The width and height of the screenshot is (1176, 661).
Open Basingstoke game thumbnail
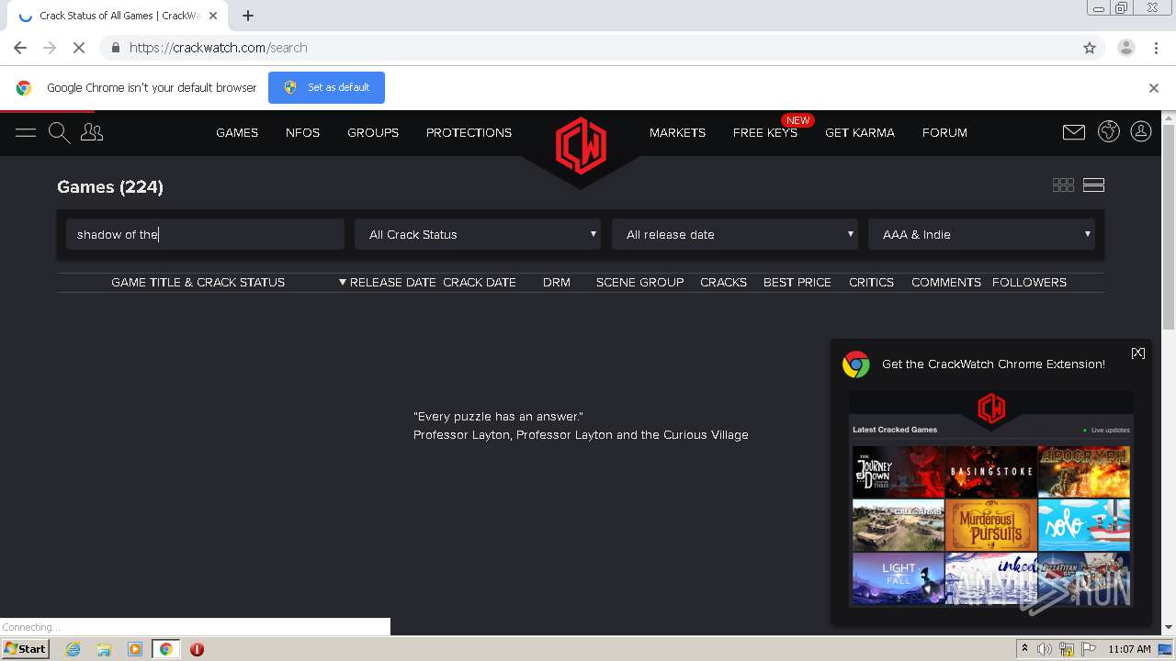click(x=990, y=472)
